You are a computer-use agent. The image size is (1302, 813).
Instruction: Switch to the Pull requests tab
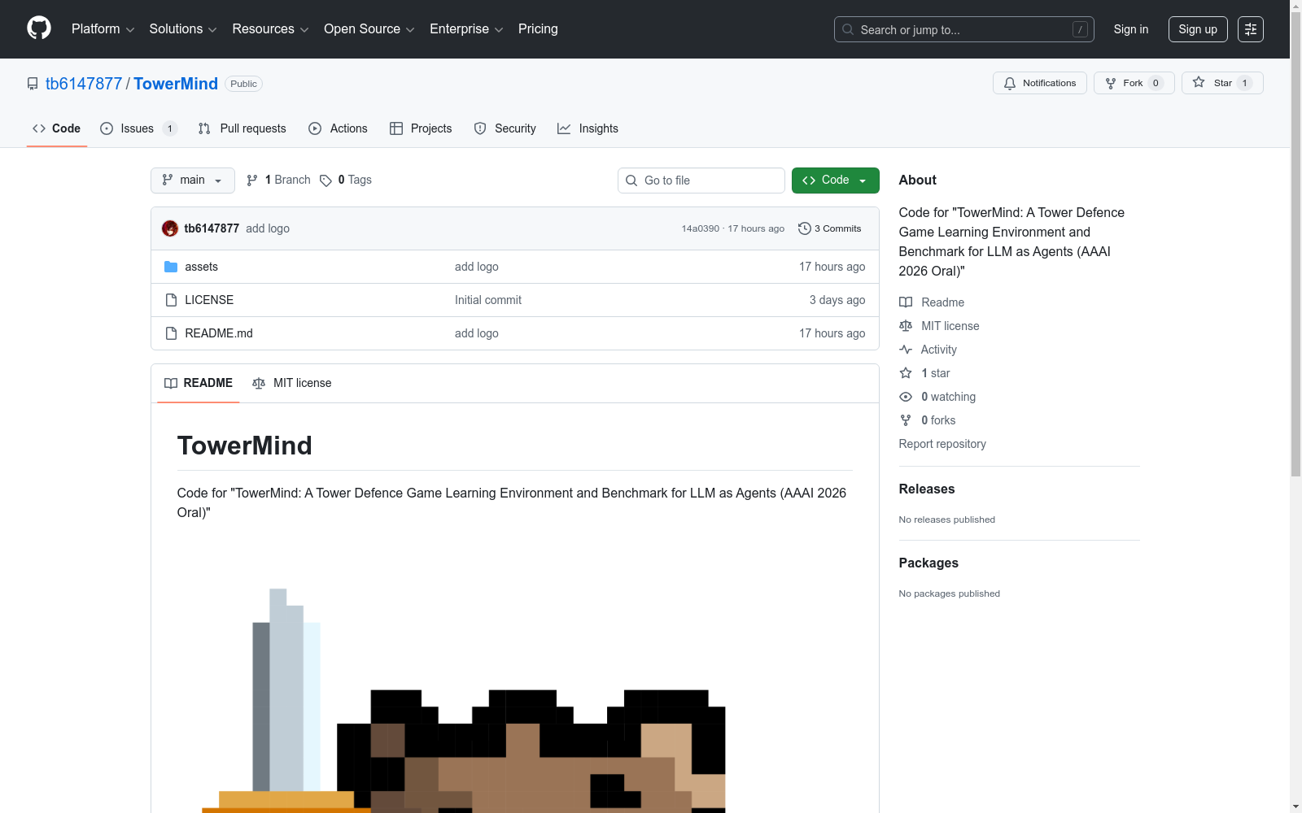tap(242, 128)
